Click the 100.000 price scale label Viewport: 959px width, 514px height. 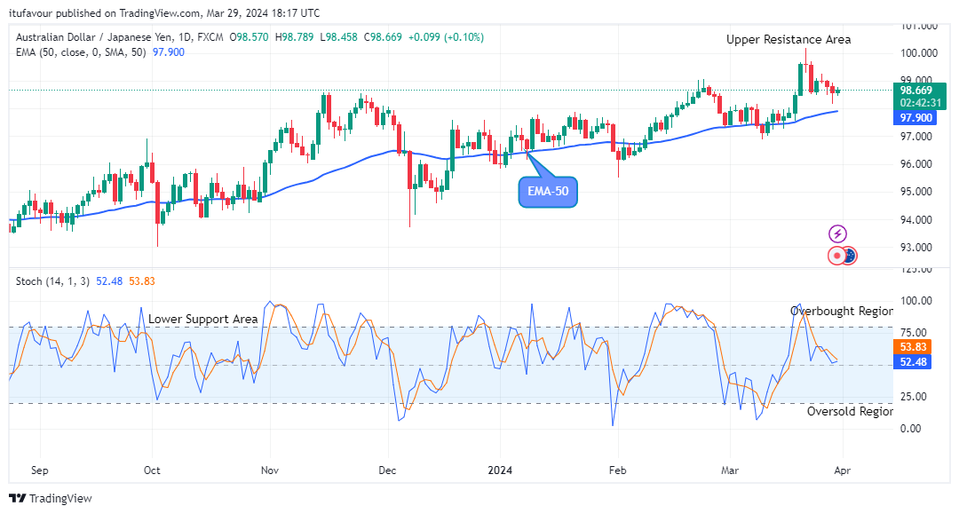coord(919,53)
